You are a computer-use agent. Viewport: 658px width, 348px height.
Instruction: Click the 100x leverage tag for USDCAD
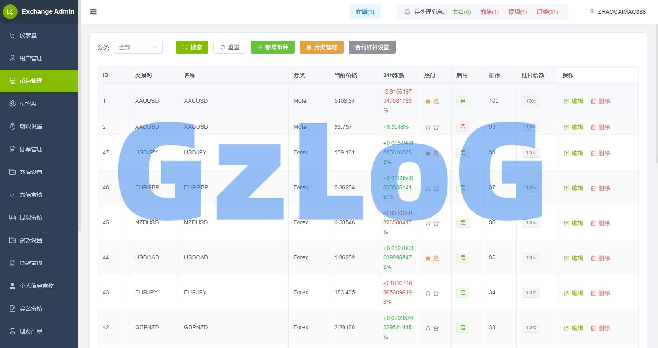531,258
